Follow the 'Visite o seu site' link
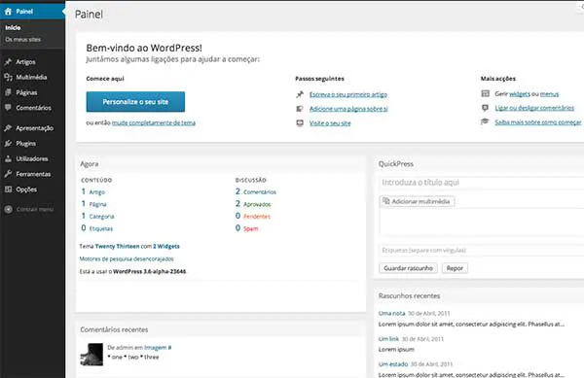This screenshot has width=584, height=378. point(330,123)
